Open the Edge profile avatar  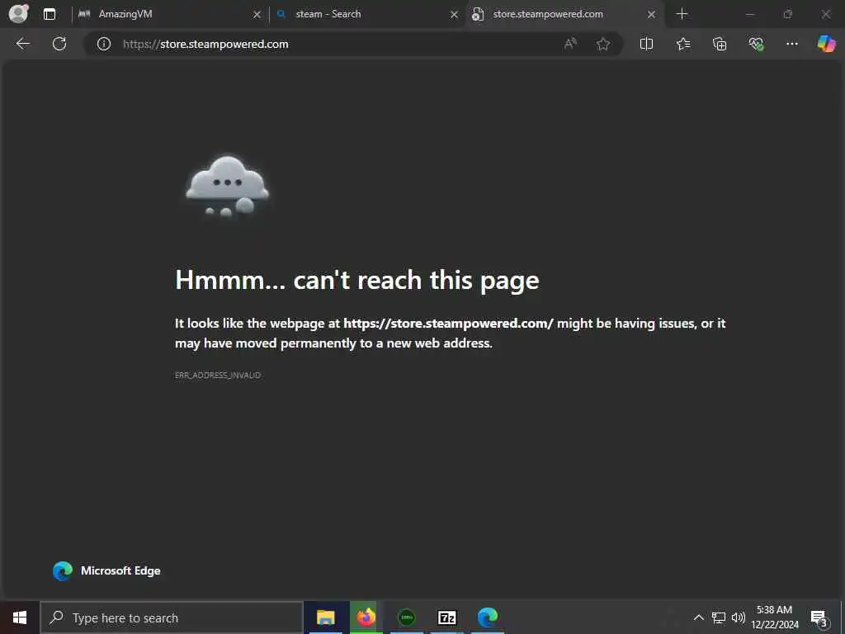18,13
